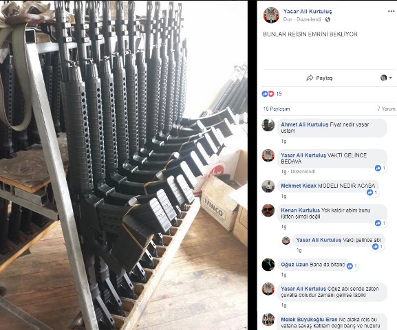The height and width of the screenshot is (330, 397).
Task: Click the like and heart reaction icons
Action: (x=268, y=94)
